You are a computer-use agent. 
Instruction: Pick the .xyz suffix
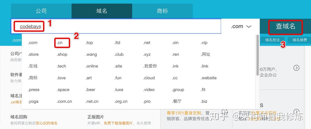click(147, 54)
